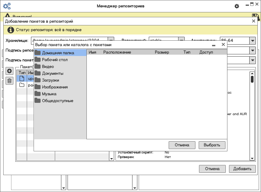Viewport: 261px width, 192px height.
Task: Open the Загрузки folder
Action: click(50, 80)
